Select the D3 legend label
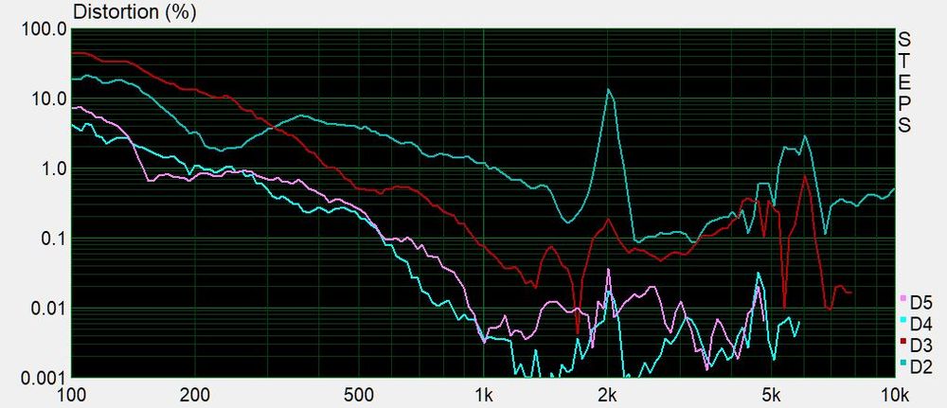 [x=920, y=345]
